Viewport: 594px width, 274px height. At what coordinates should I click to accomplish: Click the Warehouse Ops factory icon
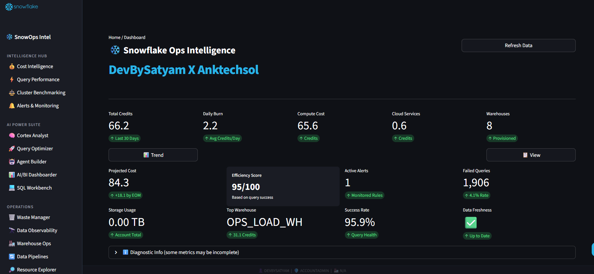tap(12, 244)
